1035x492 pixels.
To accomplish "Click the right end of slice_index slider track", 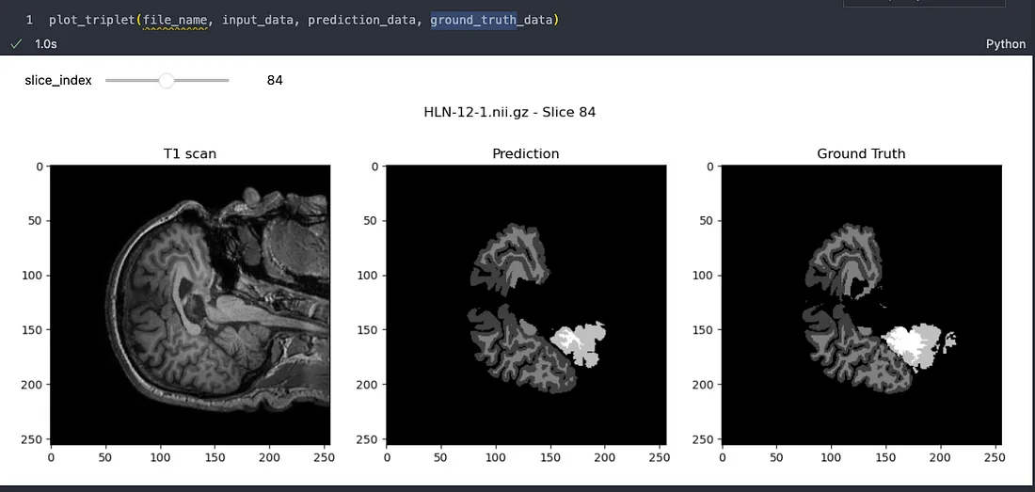I will pos(227,81).
